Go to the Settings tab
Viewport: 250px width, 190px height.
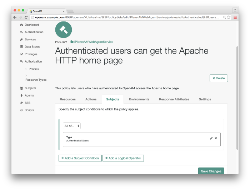point(205,99)
